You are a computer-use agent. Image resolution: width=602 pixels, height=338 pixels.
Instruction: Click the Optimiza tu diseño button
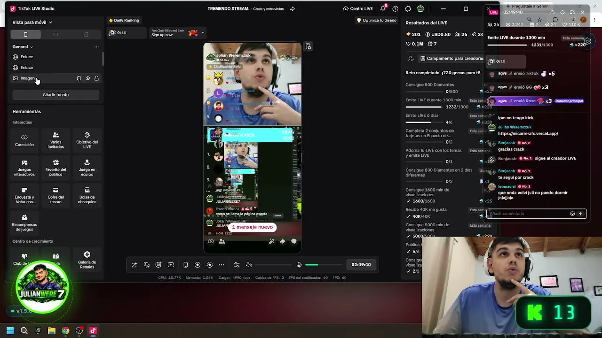point(376,20)
